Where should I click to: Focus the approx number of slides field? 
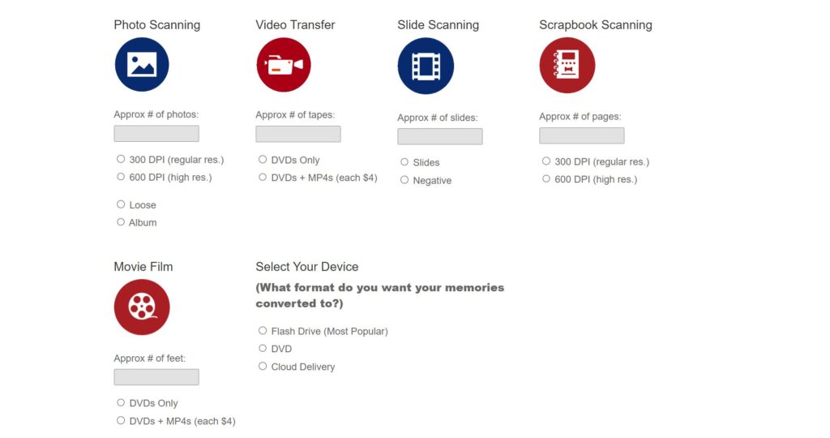(x=440, y=136)
